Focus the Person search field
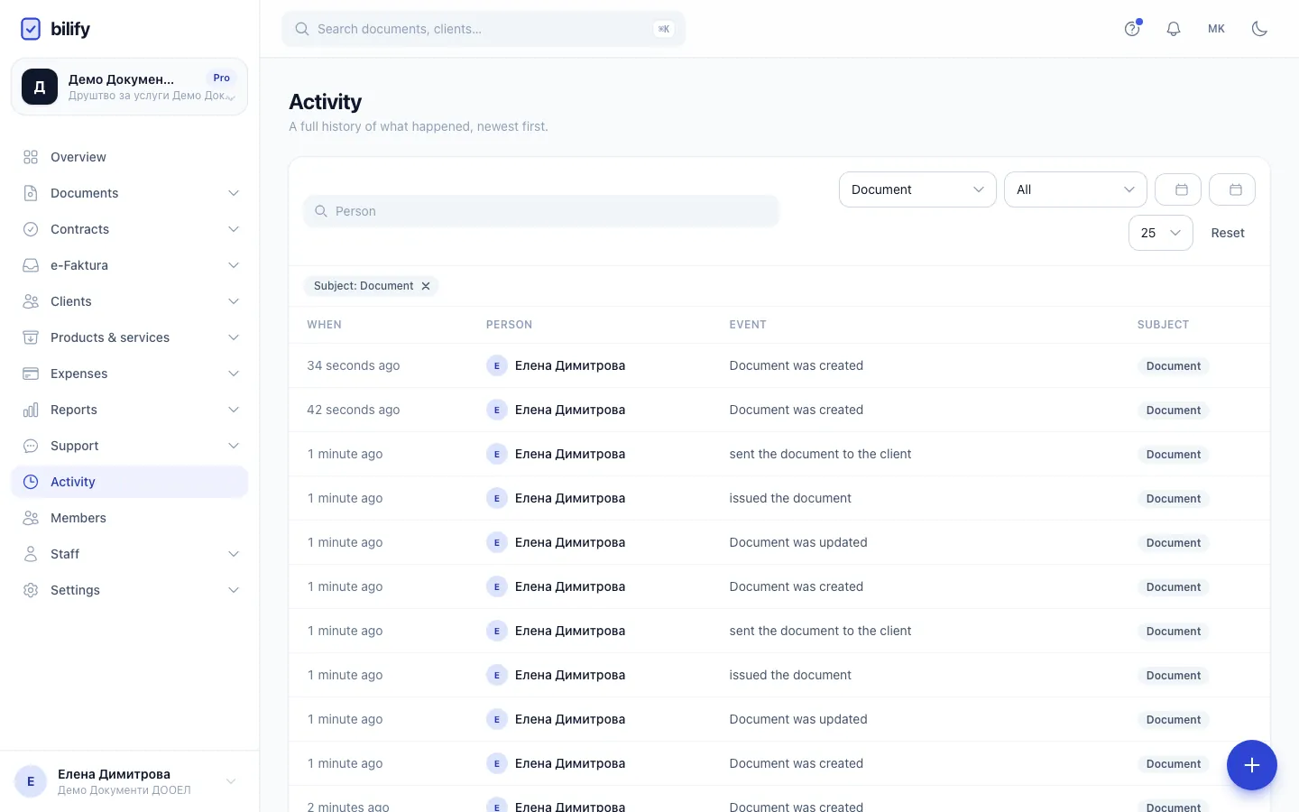Screen dimensions: 1299x812 pos(541,211)
